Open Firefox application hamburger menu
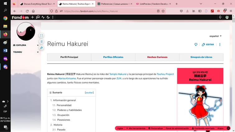The height and width of the screenshot is (132, 235). coord(231,11)
